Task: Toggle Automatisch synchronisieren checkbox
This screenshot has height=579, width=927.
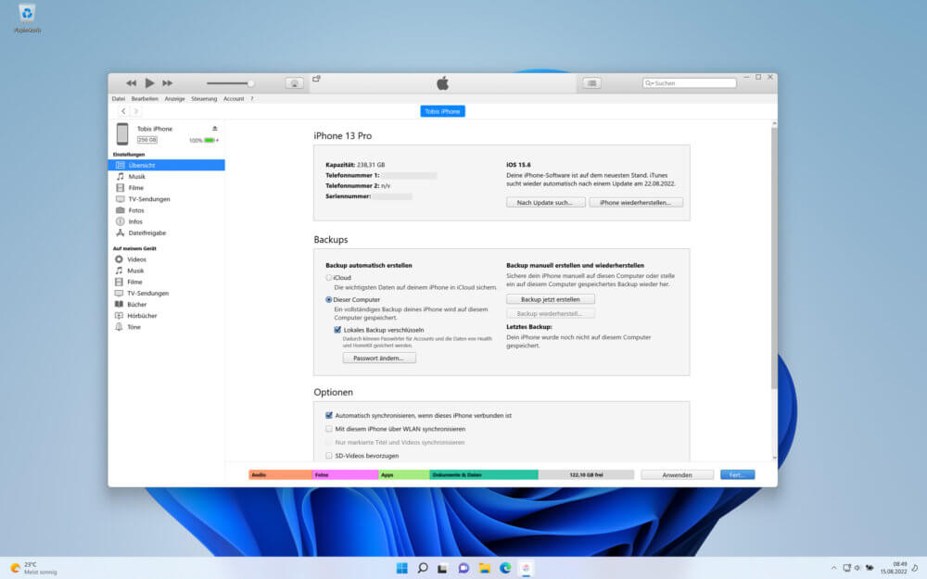Action: coord(329,415)
